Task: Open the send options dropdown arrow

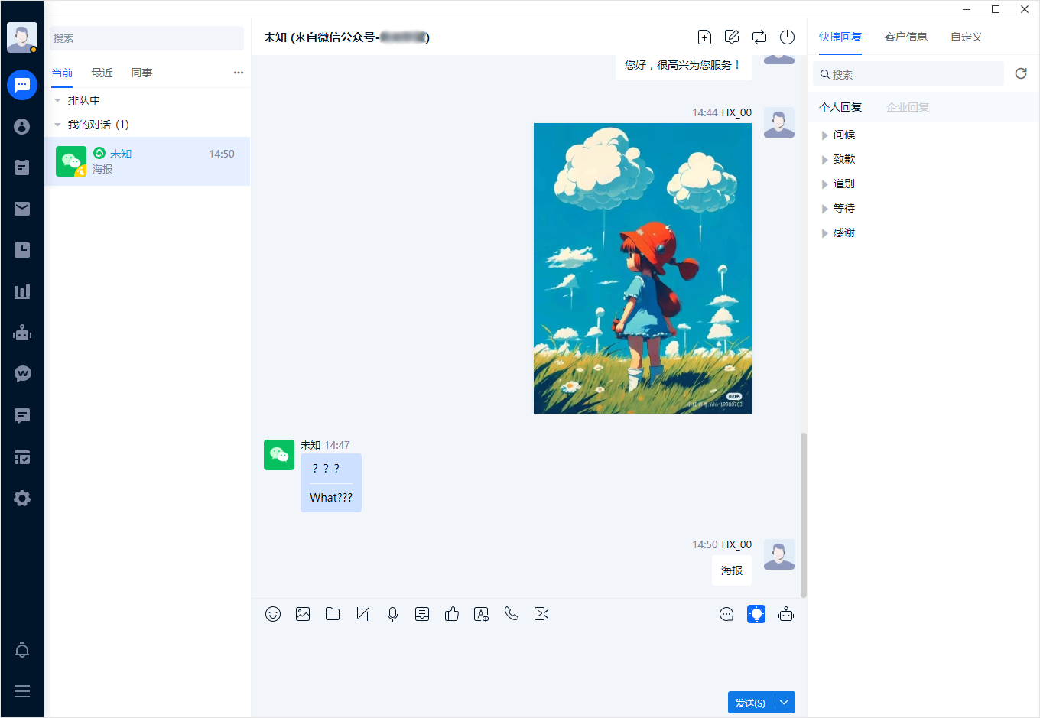Action: 785,703
